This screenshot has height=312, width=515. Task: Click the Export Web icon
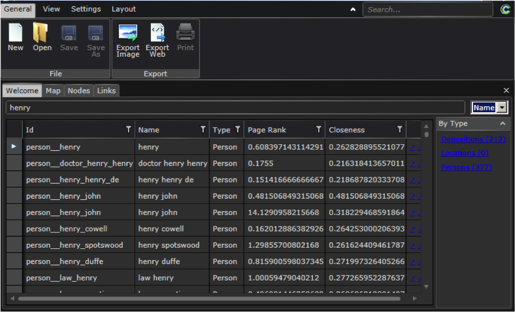point(157,34)
